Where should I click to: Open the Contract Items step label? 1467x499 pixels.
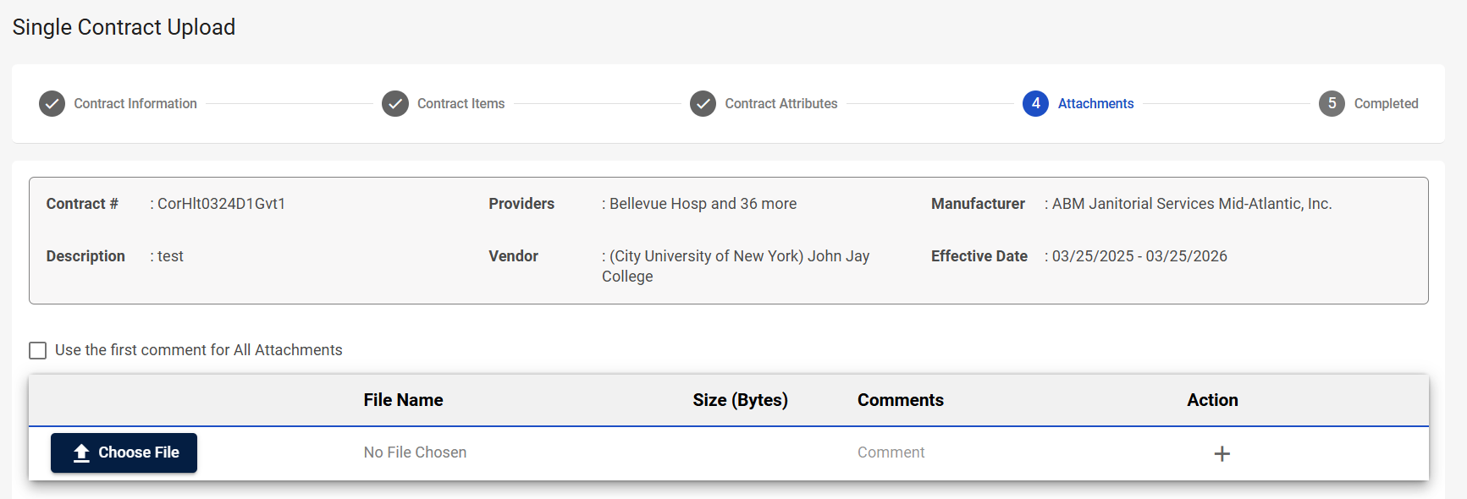461,104
